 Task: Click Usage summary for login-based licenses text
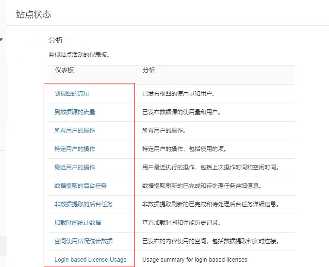click(195, 260)
